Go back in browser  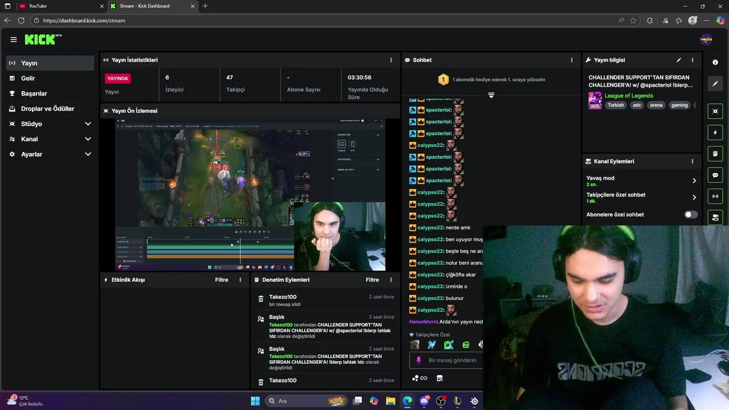(x=7, y=20)
